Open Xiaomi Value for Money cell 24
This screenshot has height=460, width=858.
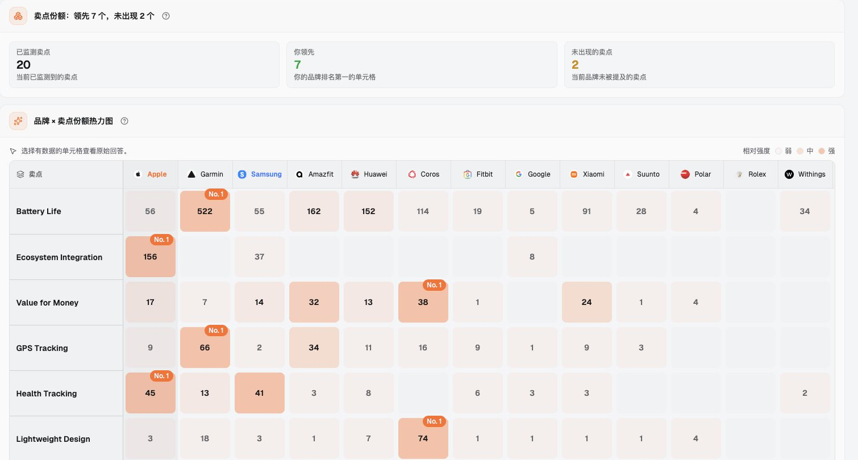(587, 302)
